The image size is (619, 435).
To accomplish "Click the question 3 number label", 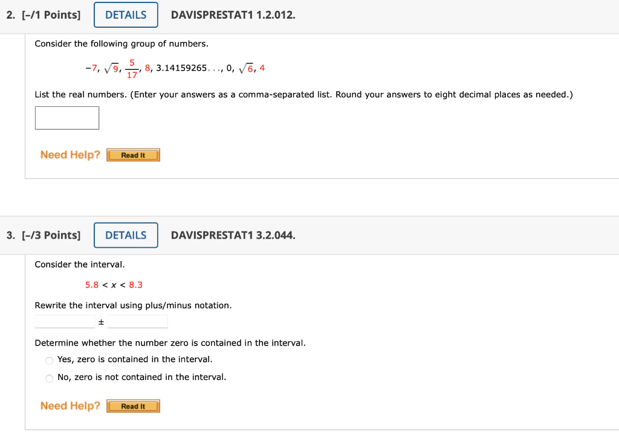I will point(9,235).
